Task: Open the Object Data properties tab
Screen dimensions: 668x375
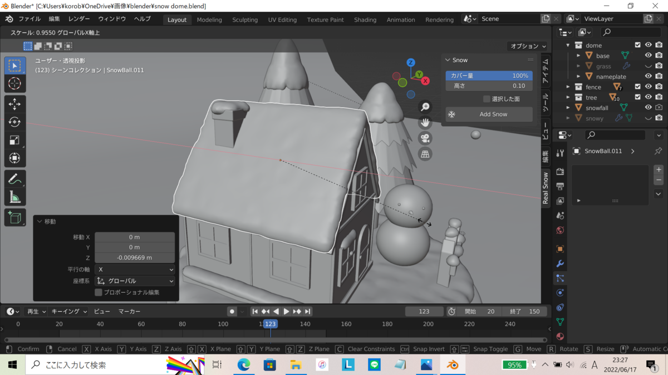Action: (x=560, y=322)
